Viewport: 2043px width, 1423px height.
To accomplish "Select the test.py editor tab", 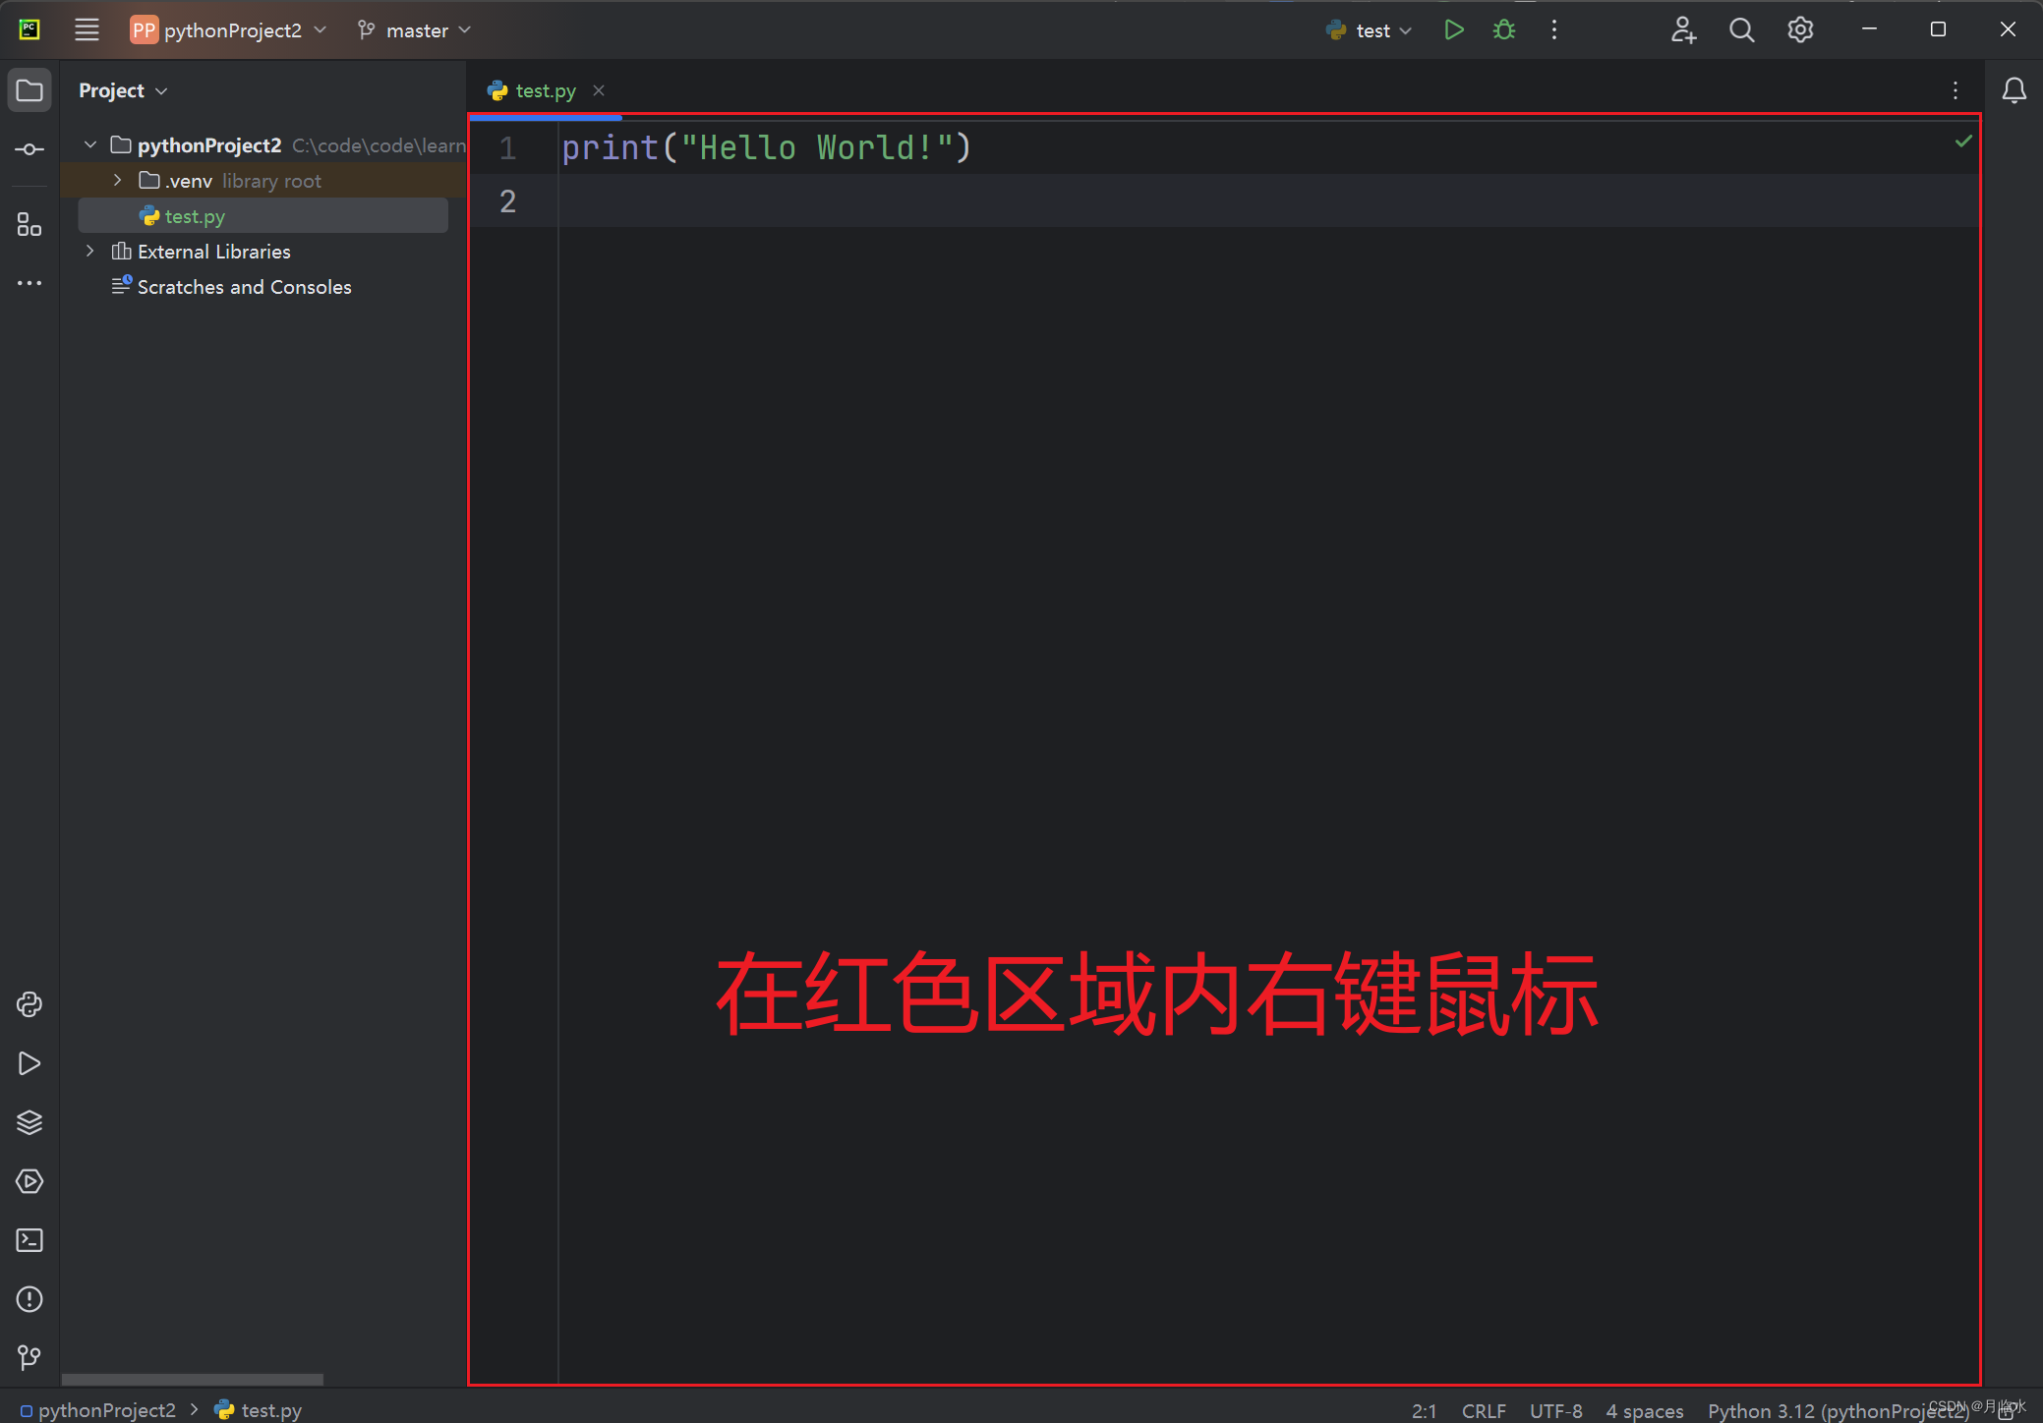I will tap(545, 90).
